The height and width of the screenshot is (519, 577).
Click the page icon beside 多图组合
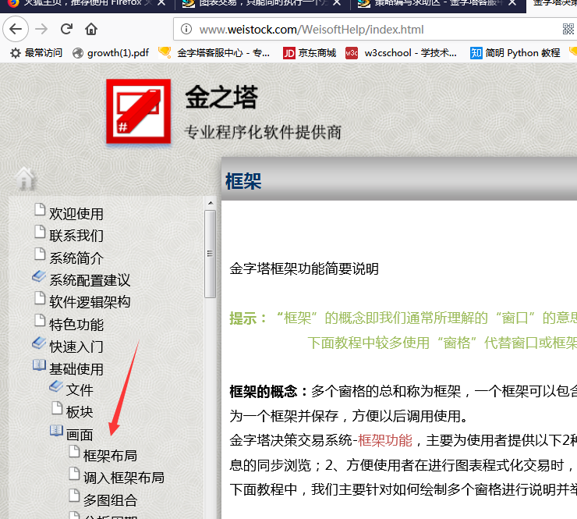tap(74, 496)
